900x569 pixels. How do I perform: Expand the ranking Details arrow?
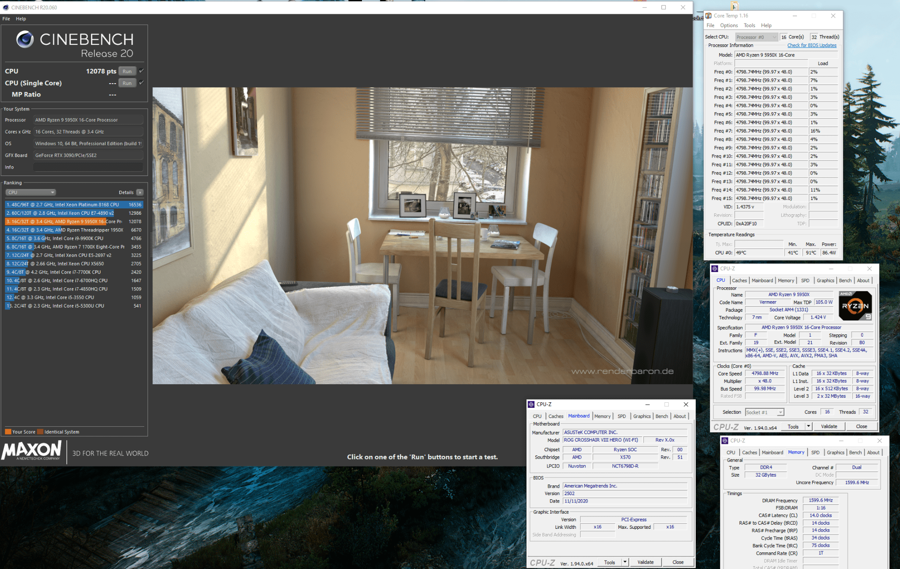click(140, 192)
